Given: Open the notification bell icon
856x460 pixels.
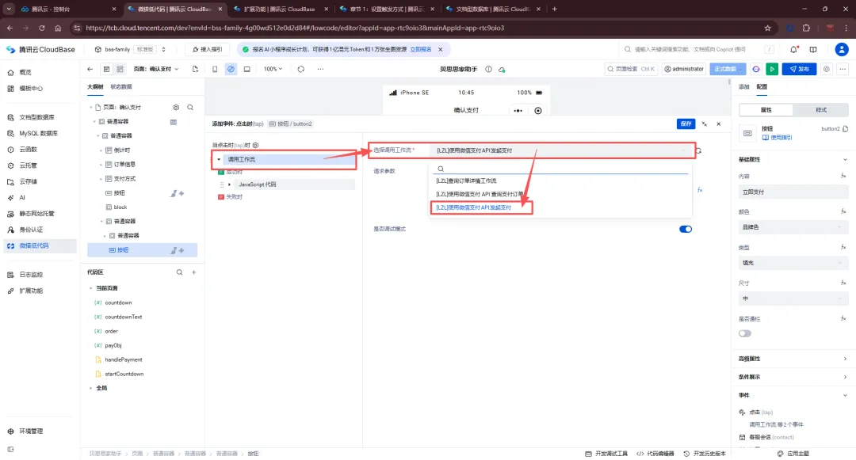Looking at the screenshot, I should [793, 49].
